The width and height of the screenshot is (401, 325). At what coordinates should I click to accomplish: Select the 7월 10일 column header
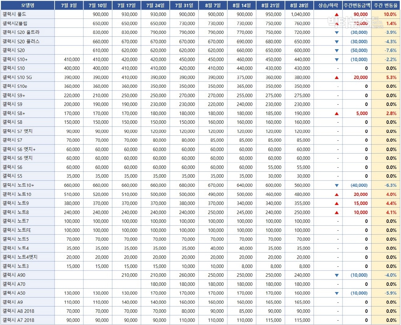click(x=98, y=5)
